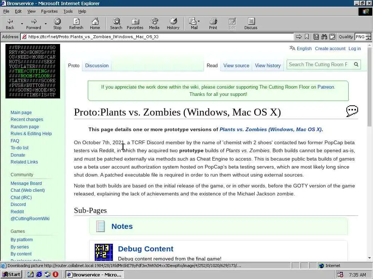The width and height of the screenshot is (373, 279).
Task: Select the Read tab
Action: click(x=212, y=65)
